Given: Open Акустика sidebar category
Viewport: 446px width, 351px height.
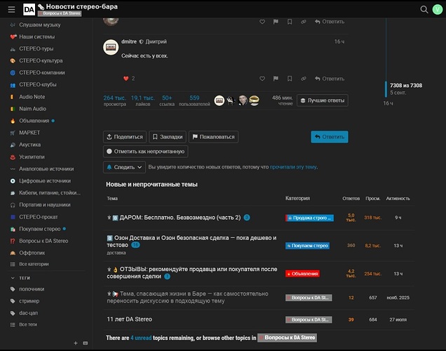Looking at the screenshot, I should click(x=29, y=145).
